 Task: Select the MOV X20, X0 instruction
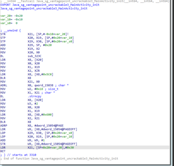[20, 52]
